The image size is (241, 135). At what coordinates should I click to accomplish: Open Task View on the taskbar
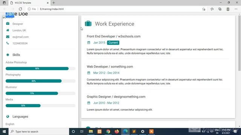tap(82, 132)
